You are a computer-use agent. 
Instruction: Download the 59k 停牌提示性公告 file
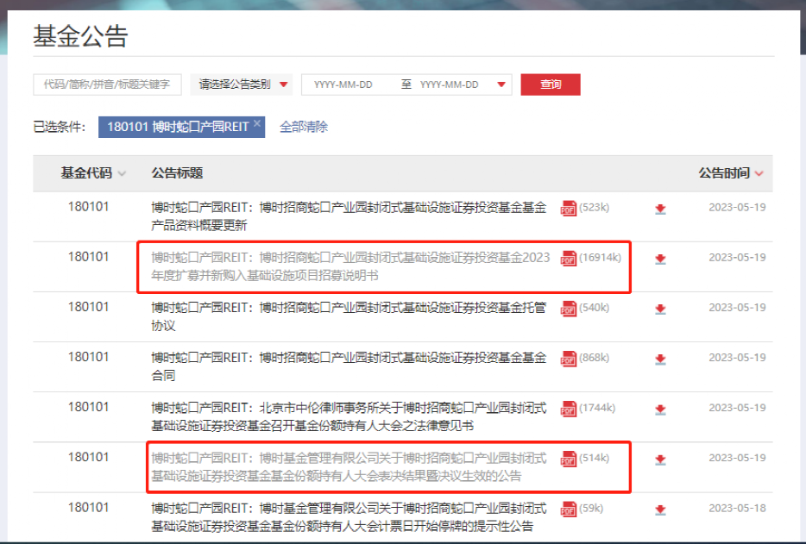click(x=660, y=510)
